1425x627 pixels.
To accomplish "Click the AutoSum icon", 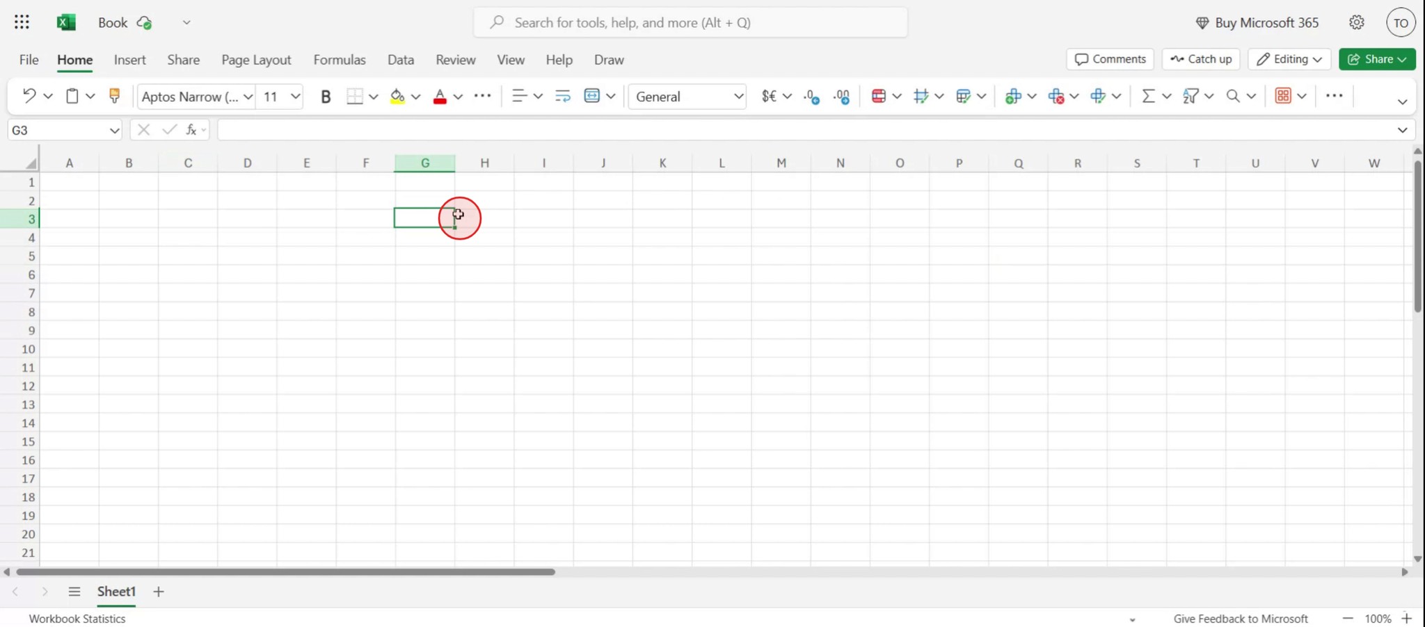I will pos(1149,96).
